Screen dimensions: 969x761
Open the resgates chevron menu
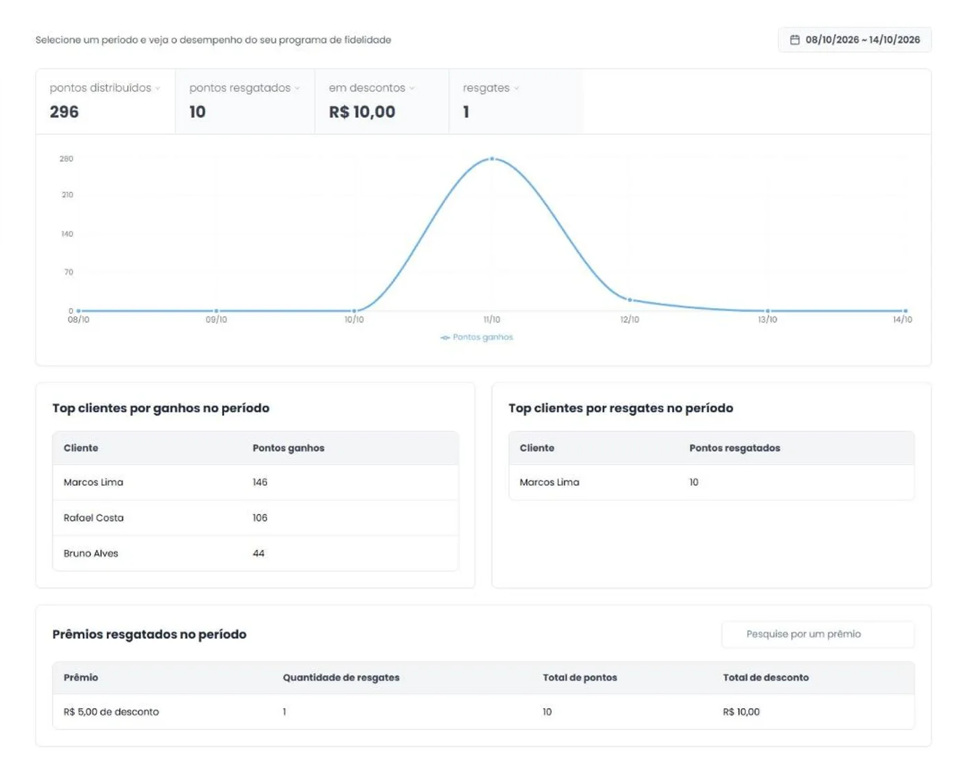516,89
